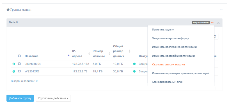Click the Общий размер данных header text

[119, 51]
